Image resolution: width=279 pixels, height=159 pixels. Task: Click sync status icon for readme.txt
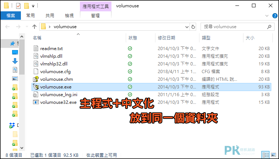coord(130,49)
